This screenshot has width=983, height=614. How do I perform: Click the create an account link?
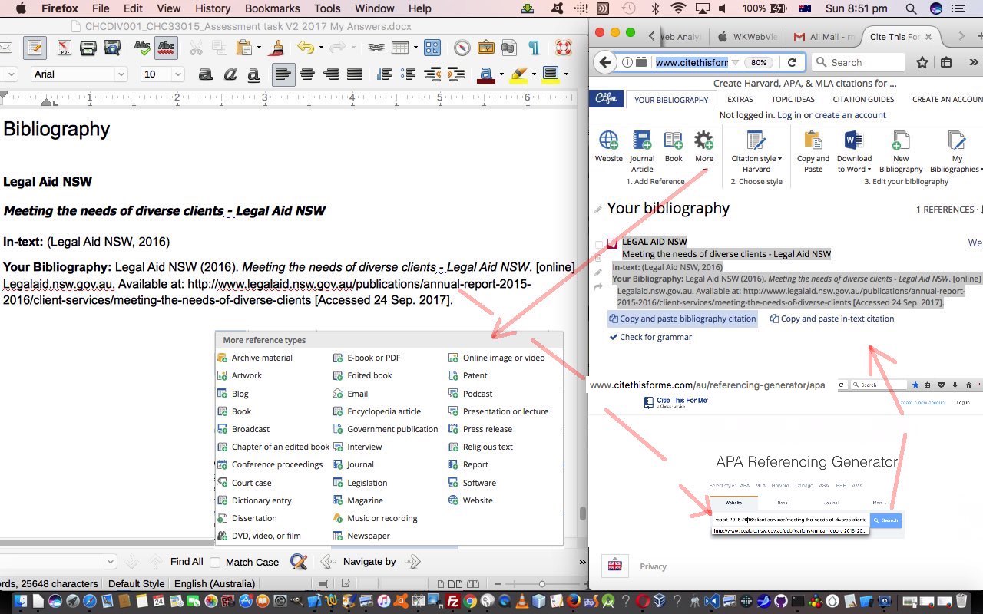(850, 115)
